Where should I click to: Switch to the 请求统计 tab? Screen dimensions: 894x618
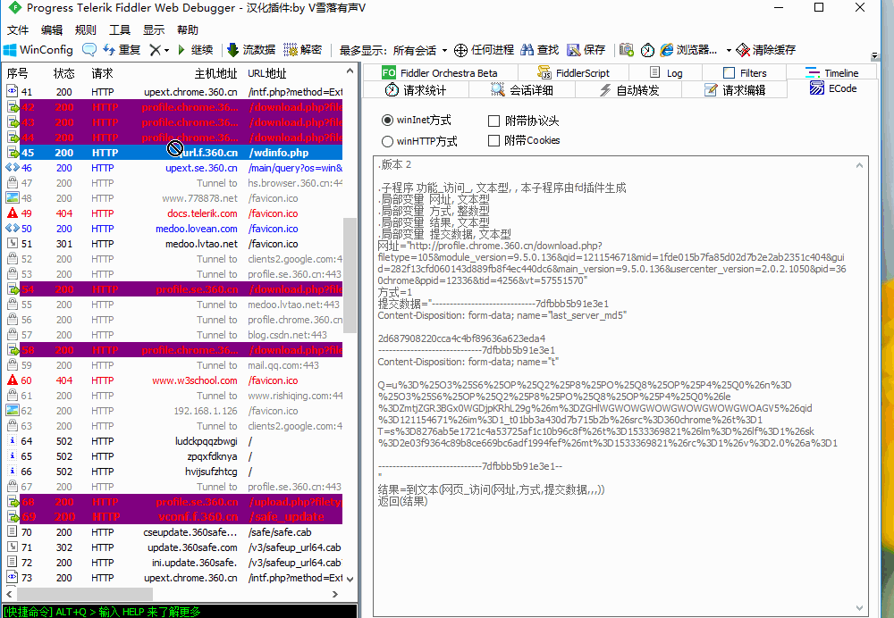tap(417, 90)
